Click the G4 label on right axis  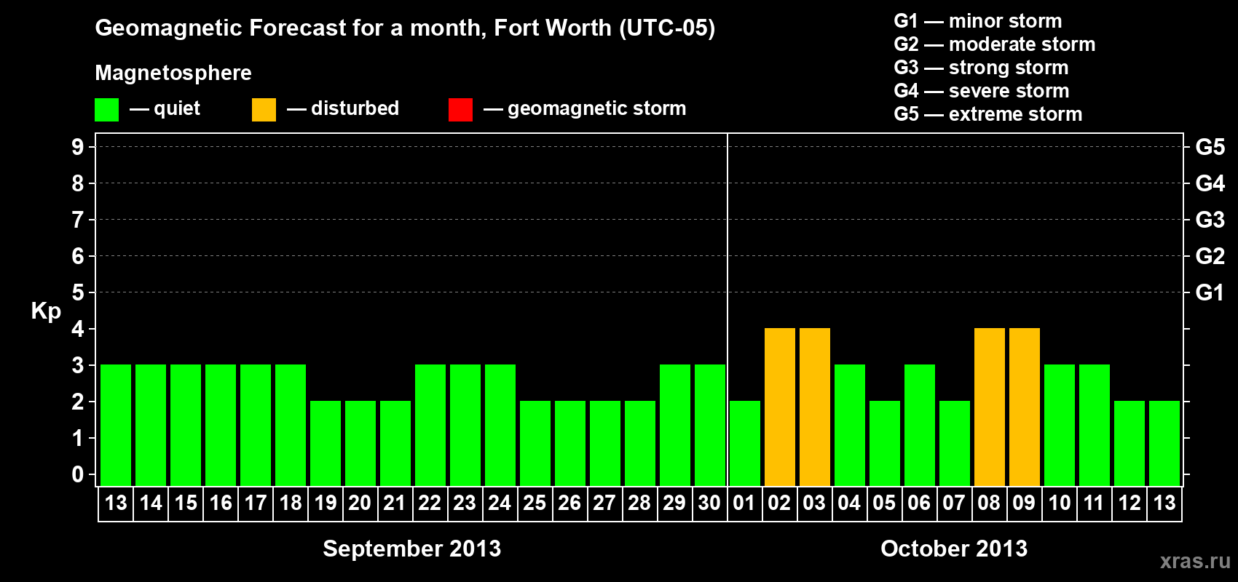1210,183
